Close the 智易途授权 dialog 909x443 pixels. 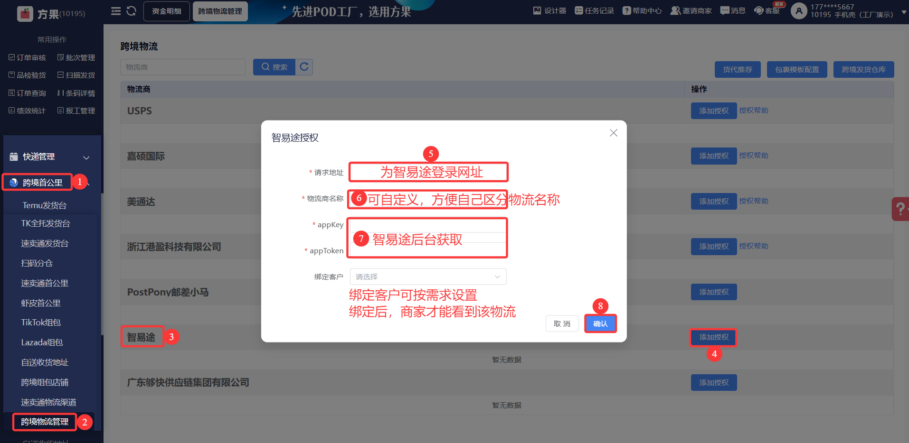click(614, 133)
